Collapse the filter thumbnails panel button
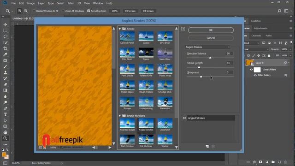This screenshot has height=166, width=295. click(x=183, y=29)
